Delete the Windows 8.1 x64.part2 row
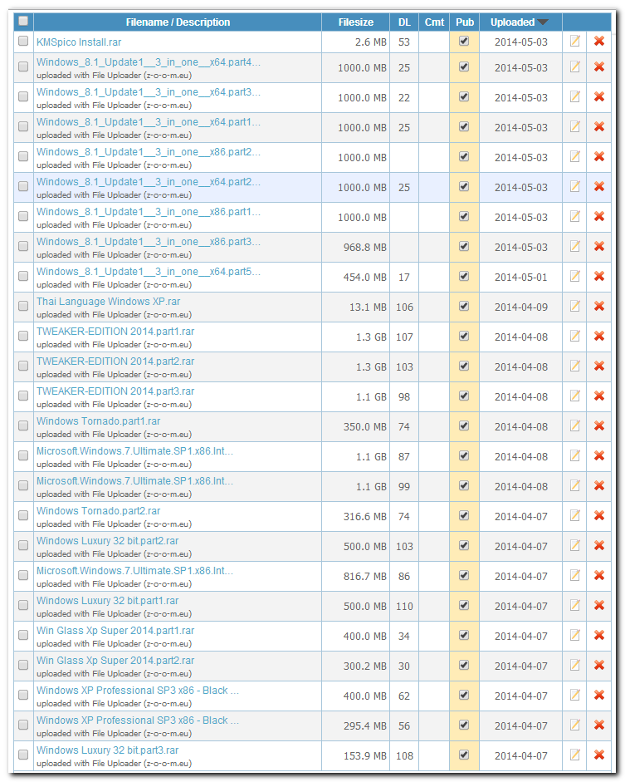 click(x=599, y=187)
